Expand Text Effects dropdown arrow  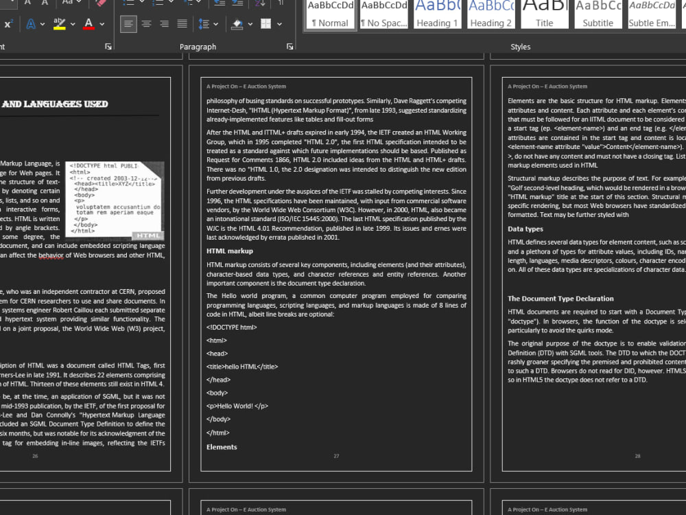click(x=43, y=24)
